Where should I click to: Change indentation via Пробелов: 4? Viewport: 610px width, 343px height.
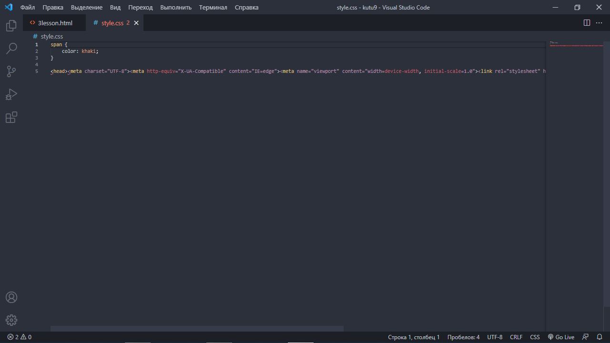click(464, 337)
